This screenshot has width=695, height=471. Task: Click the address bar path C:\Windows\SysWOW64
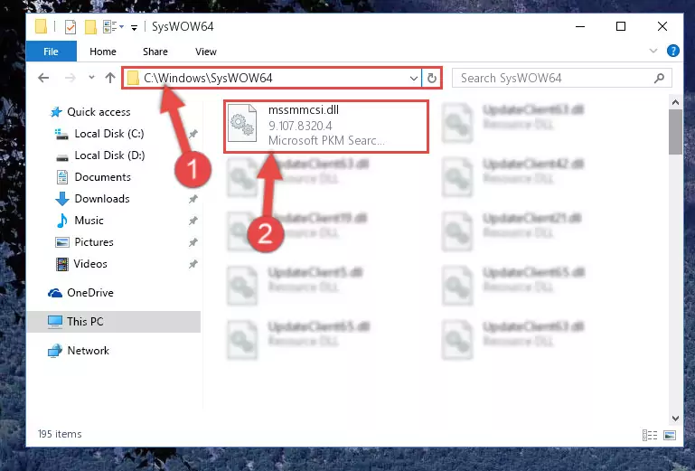click(208, 78)
